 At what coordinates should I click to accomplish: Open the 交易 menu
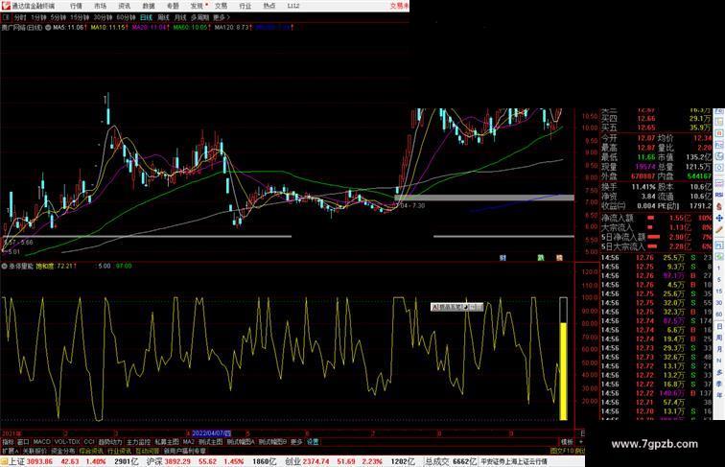[x=221, y=6]
